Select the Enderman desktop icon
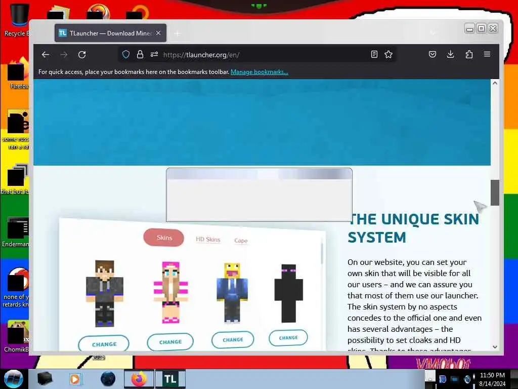This screenshot has height=389, width=518. click(16, 232)
